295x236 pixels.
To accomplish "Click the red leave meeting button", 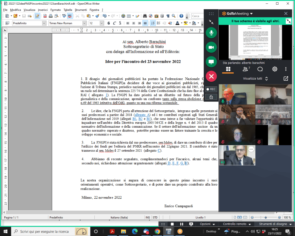I will (x=211, y=76).
